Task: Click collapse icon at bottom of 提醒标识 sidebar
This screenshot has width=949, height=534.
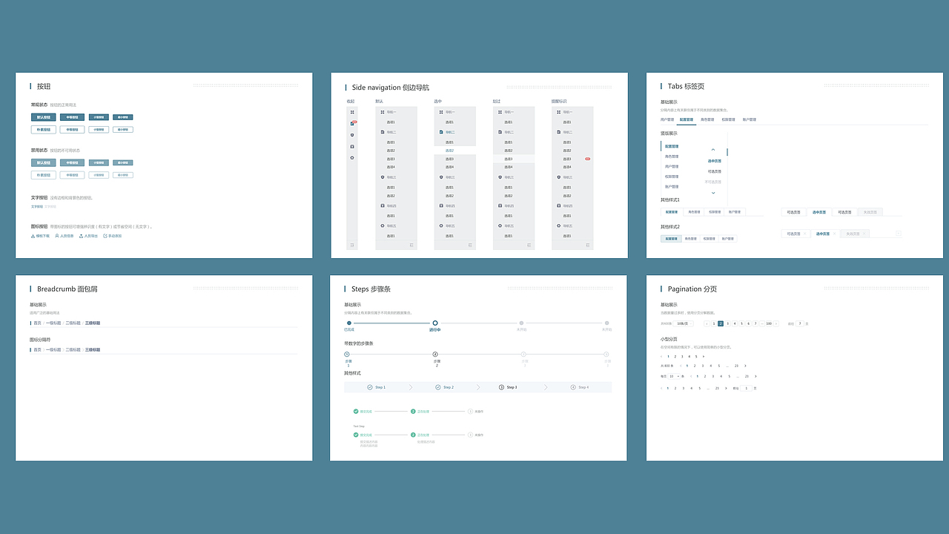Action: click(588, 245)
